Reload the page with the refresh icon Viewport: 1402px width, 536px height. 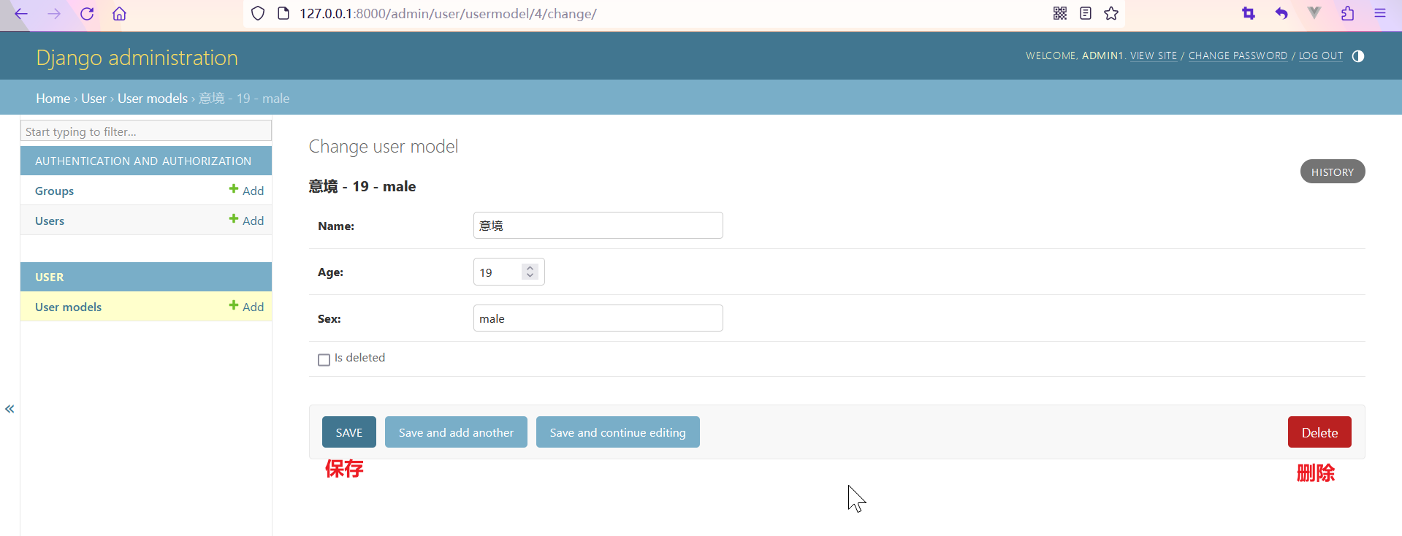(x=87, y=13)
